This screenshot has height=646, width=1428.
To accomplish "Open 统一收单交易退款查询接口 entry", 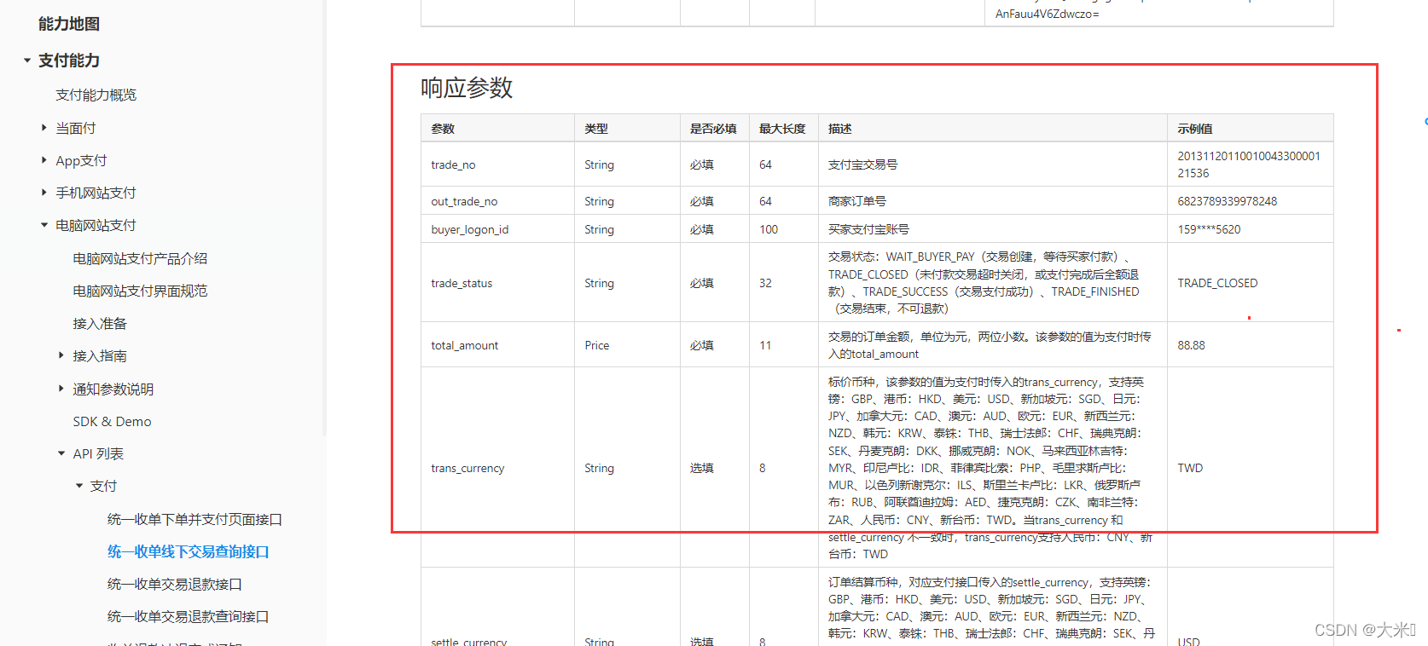I will (189, 616).
